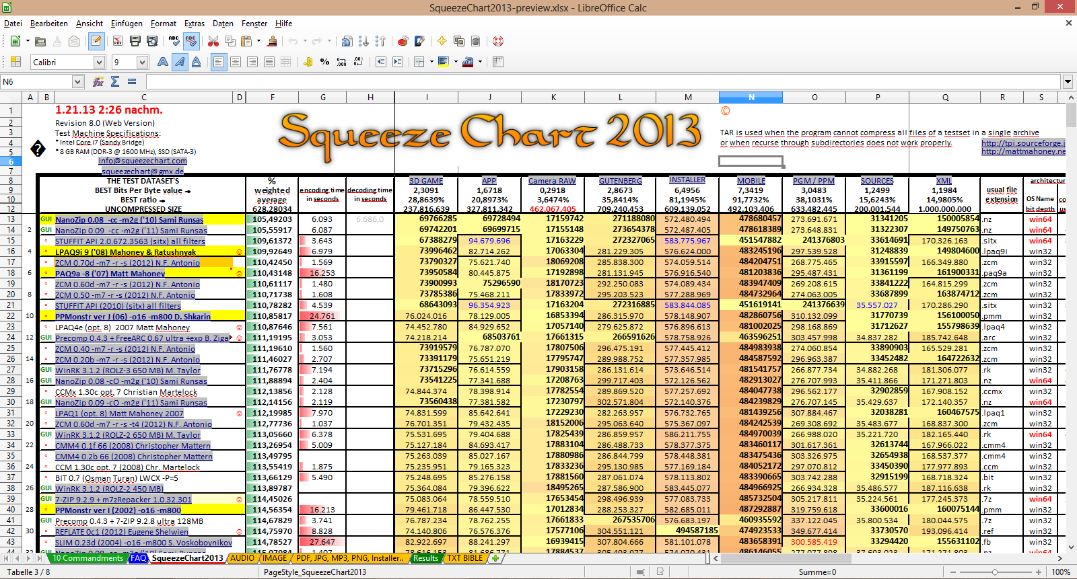The image size is (1077, 579).
Task: Open the Borders dropdown arrow
Action: pyautogui.click(x=431, y=62)
